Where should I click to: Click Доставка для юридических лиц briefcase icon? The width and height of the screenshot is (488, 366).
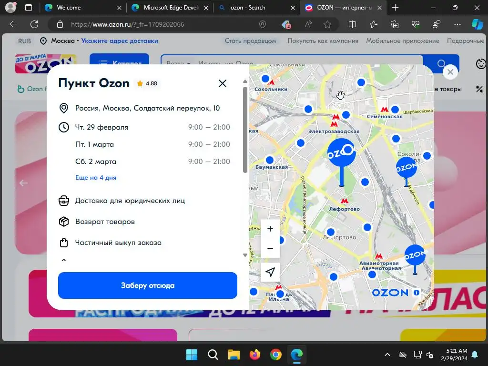pyautogui.click(x=64, y=201)
